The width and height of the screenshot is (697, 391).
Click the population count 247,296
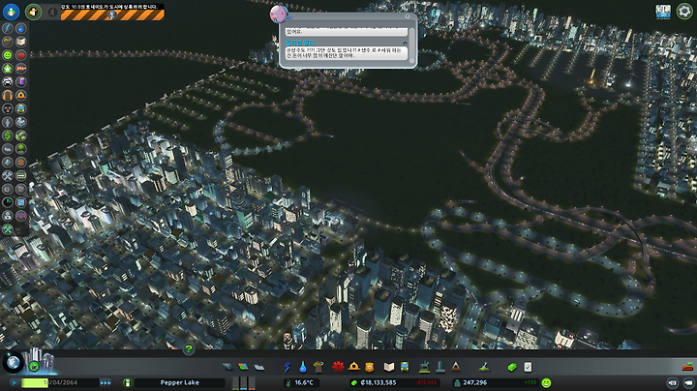coord(474,382)
